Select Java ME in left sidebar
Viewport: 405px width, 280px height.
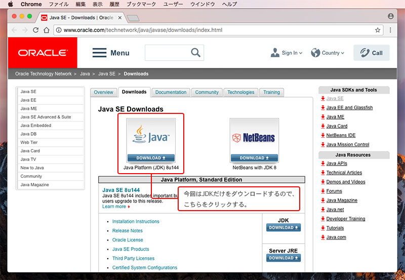[51, 108]
